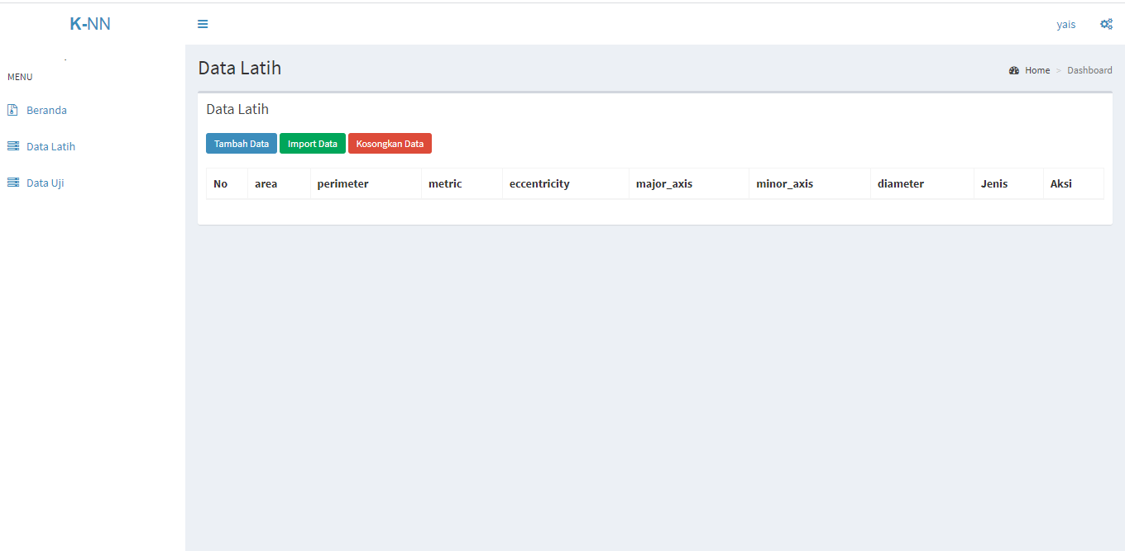Click the Data Latih list icon
This screenshot has height=551, width=1125.
(12, 146)
